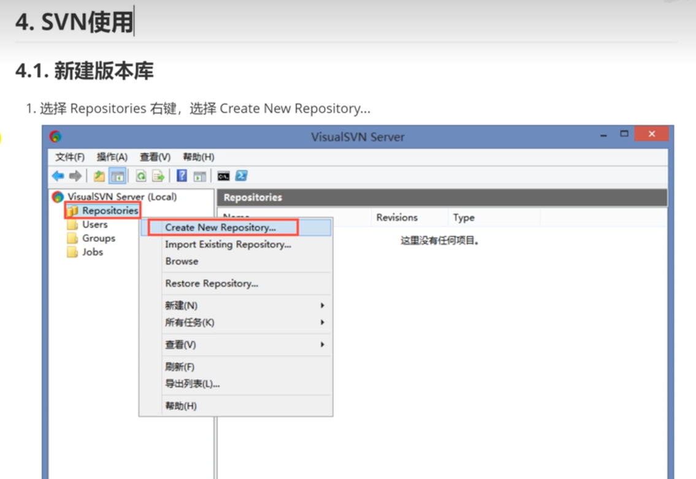Open the 文件(F) menu
Viewport: 696px width, 479px height.
click(70, 157)
